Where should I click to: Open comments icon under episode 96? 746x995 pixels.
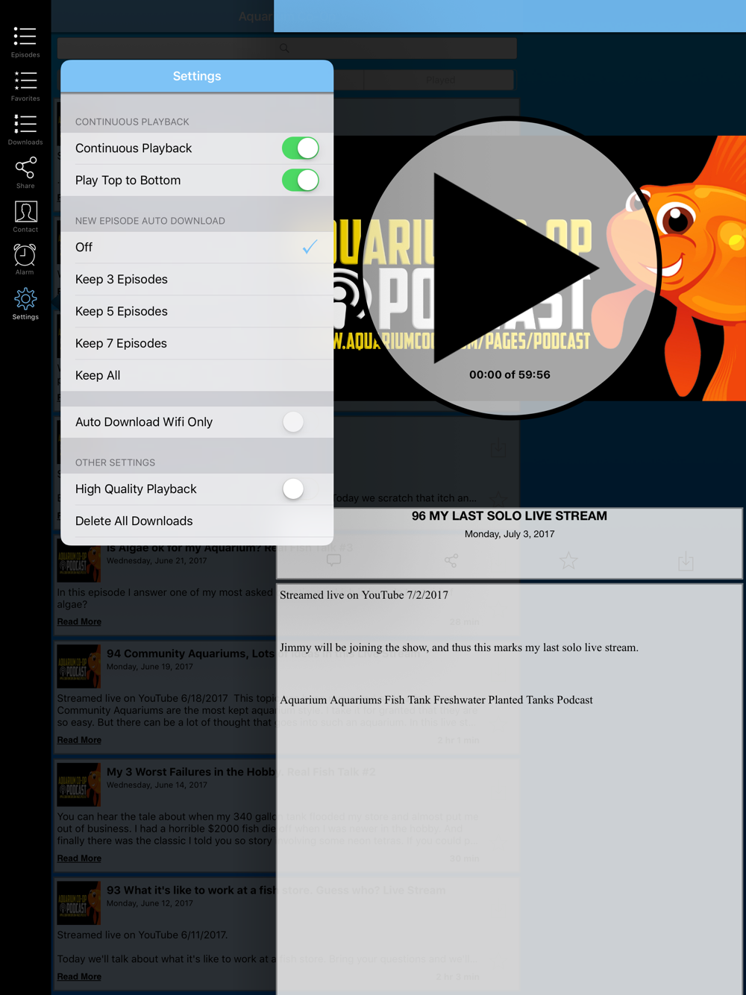pos(333,560)
